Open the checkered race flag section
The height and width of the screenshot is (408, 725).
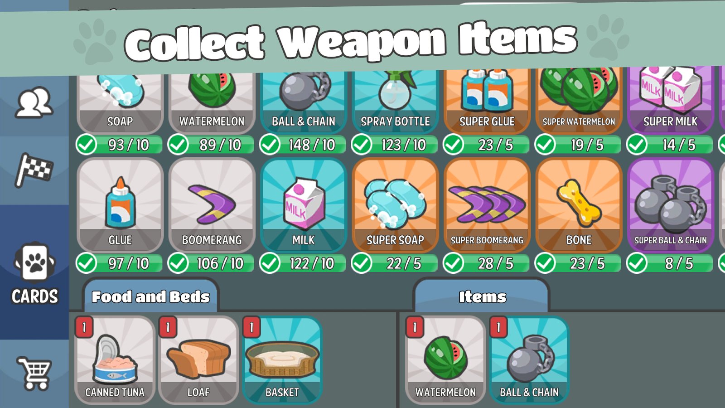(34, 170)
